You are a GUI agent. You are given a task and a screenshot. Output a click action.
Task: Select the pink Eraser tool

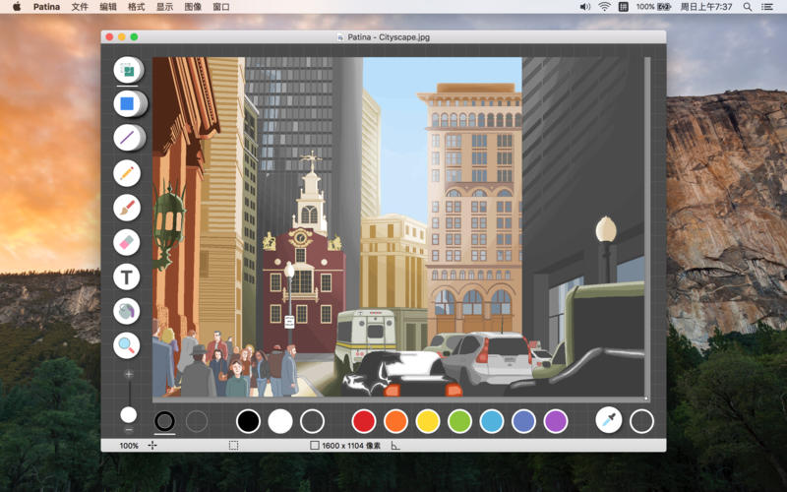point(126,242)
